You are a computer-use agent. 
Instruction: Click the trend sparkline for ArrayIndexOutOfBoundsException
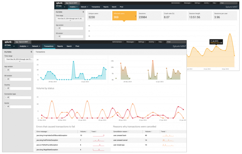(x=99, y=135)
